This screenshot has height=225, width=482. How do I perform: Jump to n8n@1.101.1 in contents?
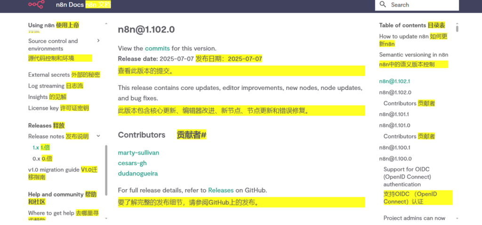[394, 114]
